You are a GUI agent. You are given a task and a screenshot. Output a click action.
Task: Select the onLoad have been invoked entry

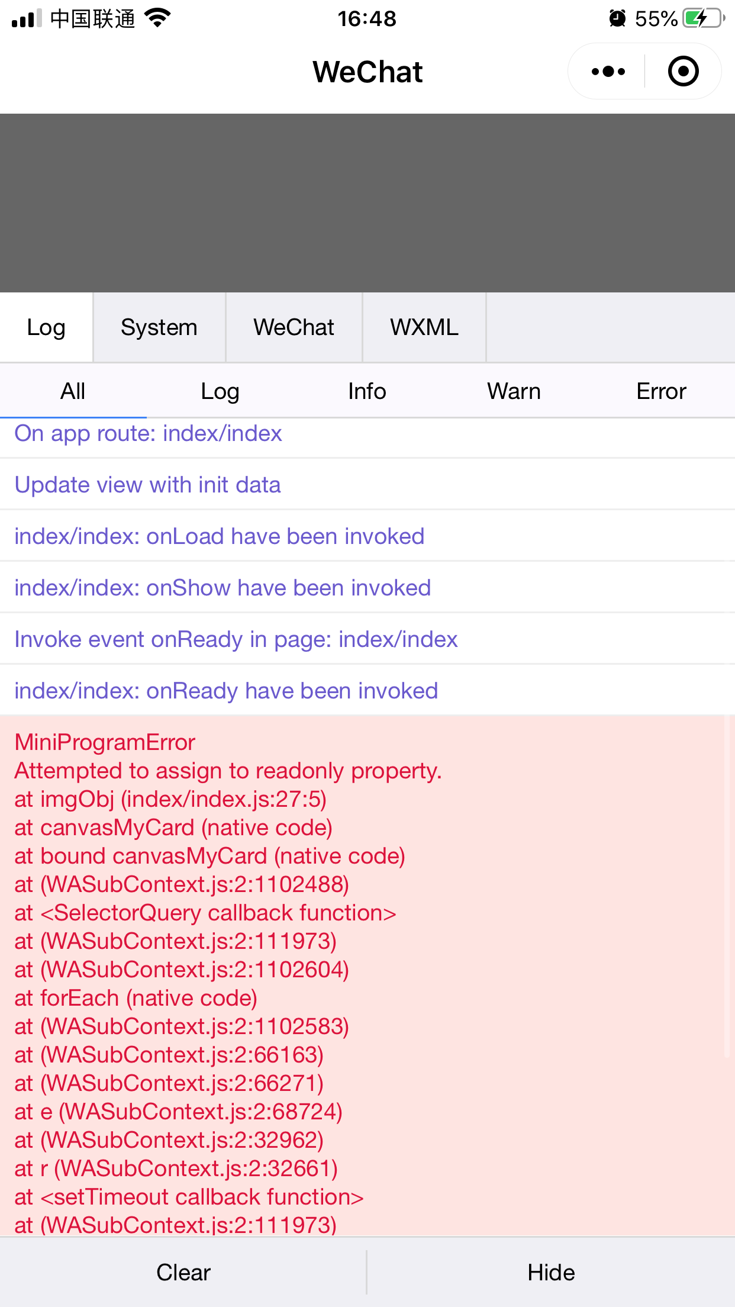367,536
